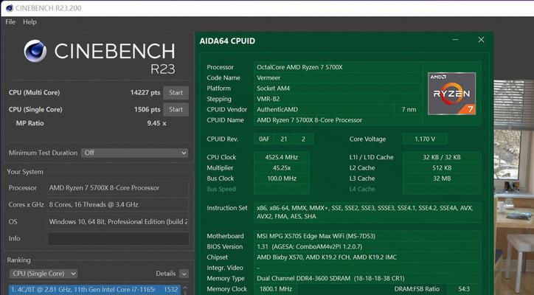Open the Help menu

pyautogui.click(x=30, y=22)
